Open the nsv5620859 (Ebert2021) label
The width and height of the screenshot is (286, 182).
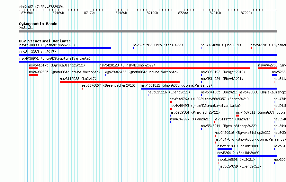(240, 166)
